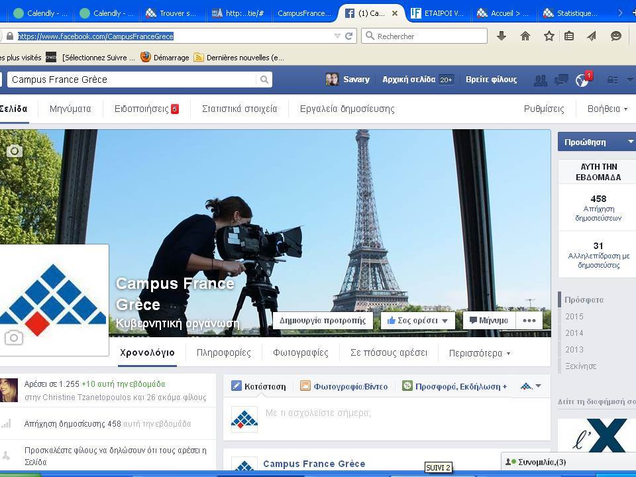
Task: Go to Firefox home page icon
Action: coord(525,36)
